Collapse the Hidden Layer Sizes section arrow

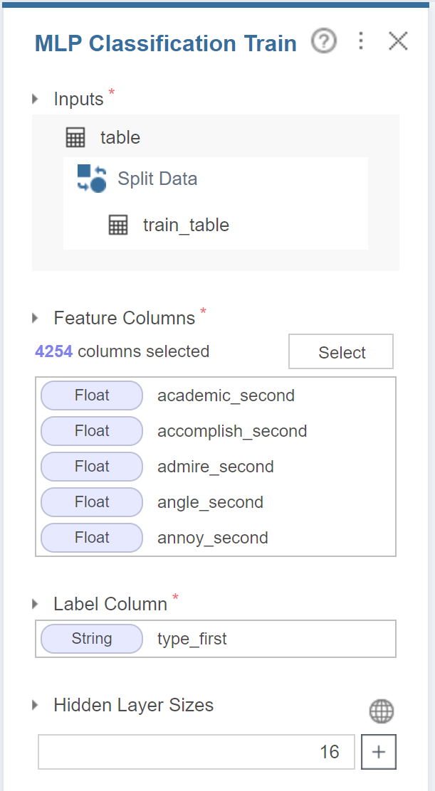pyautogui.click(x=36, y=706)
